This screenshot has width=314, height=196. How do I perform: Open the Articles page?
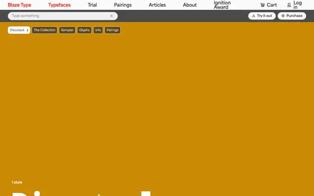tap(157, 5)
